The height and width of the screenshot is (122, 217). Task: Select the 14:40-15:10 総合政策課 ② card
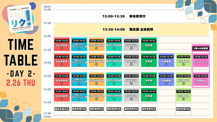click(62, 60)
